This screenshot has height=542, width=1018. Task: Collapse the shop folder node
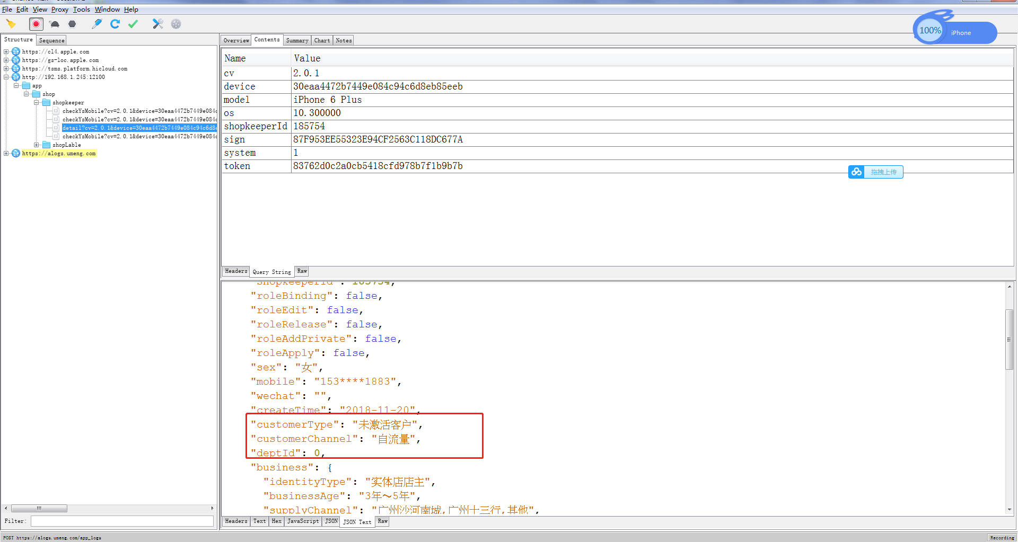[26, 94]
